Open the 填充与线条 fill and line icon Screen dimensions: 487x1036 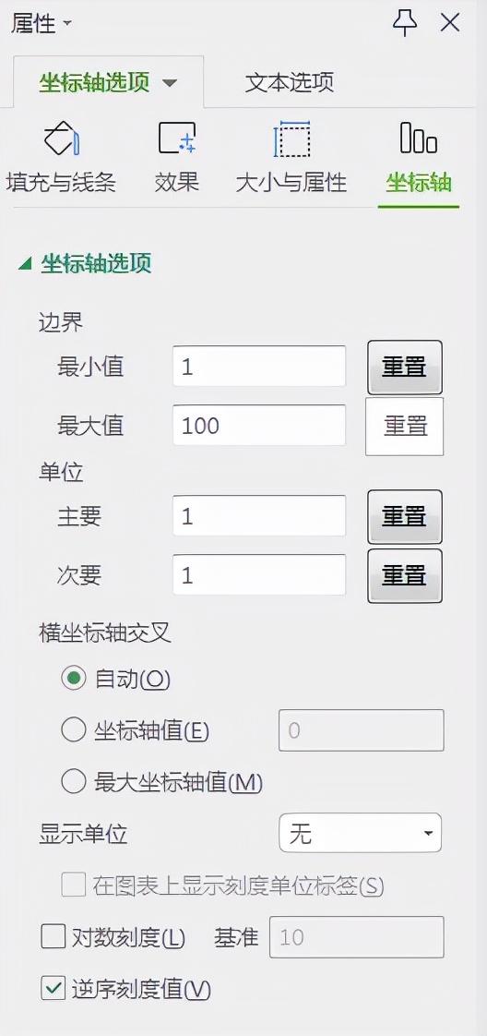tap(62, 138)
